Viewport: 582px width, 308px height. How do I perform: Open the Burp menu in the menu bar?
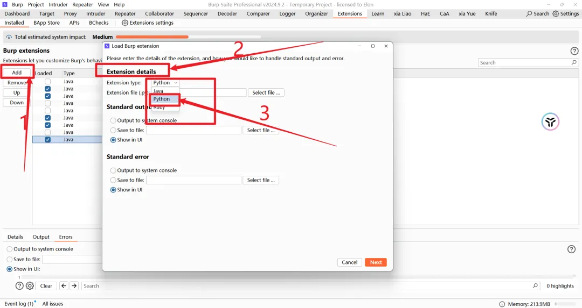tap(17, 4)
